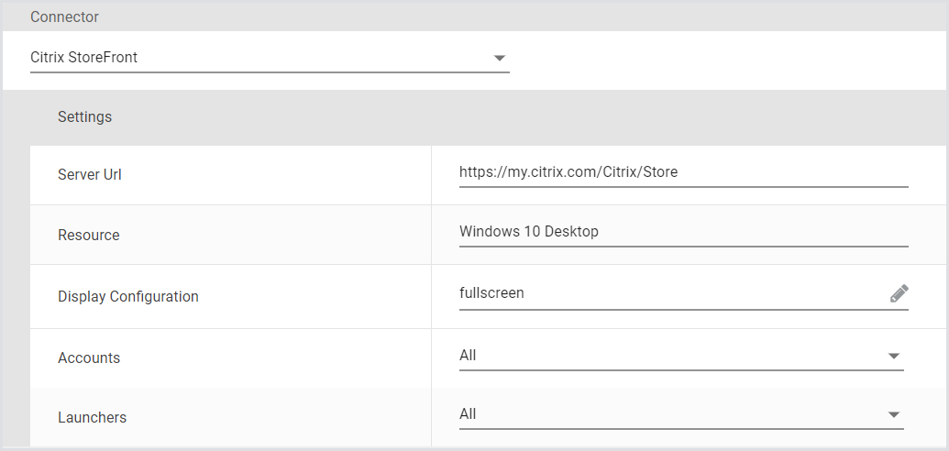
Task: Select the Server Url label
Action: pos(90,175)
